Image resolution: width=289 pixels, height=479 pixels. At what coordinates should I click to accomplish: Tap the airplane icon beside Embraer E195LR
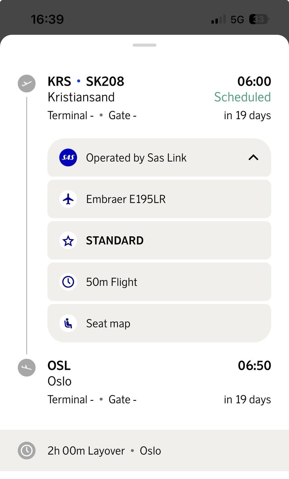(x=68, y=199)
